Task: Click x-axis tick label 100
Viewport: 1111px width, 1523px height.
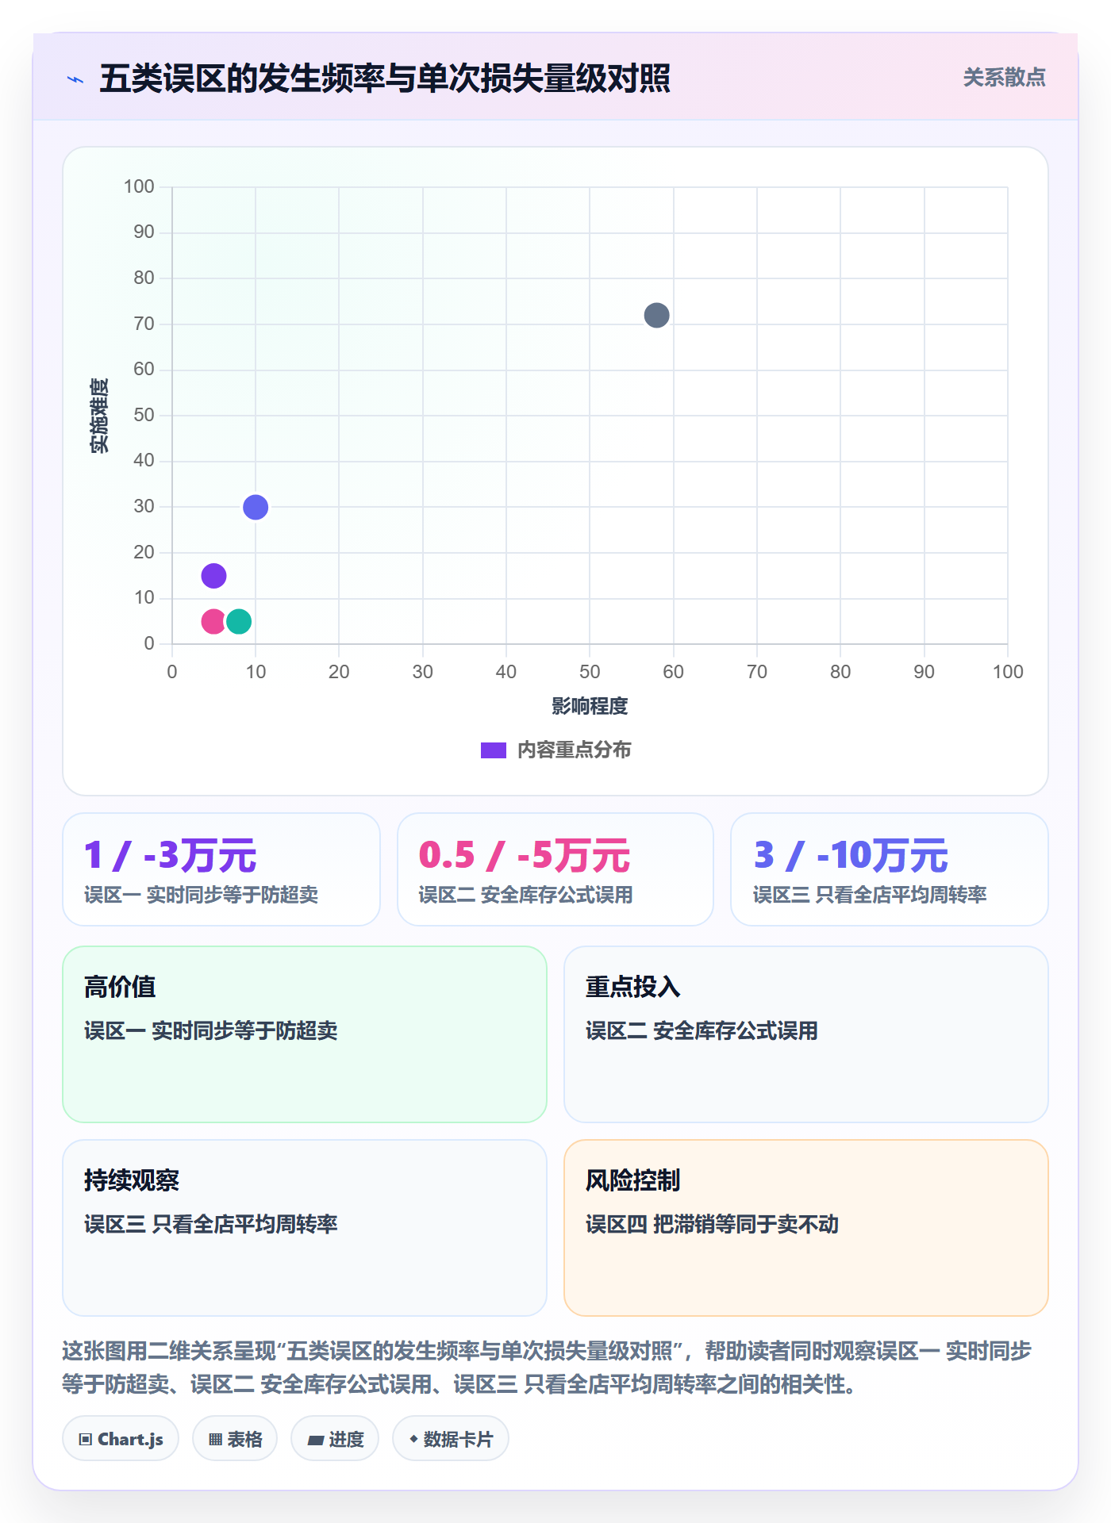Action: pos(1008,672)
